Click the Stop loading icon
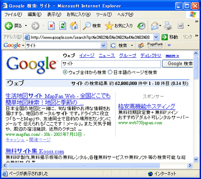201x179 pixels. click(x=51, y=26)
